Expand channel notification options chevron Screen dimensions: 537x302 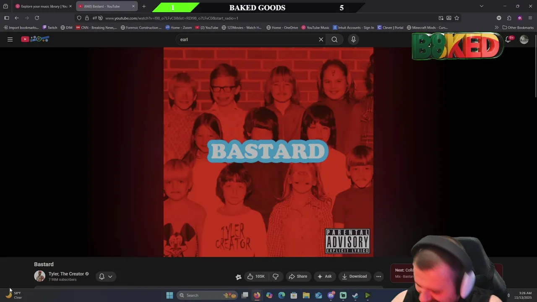[x=110, y=276]
